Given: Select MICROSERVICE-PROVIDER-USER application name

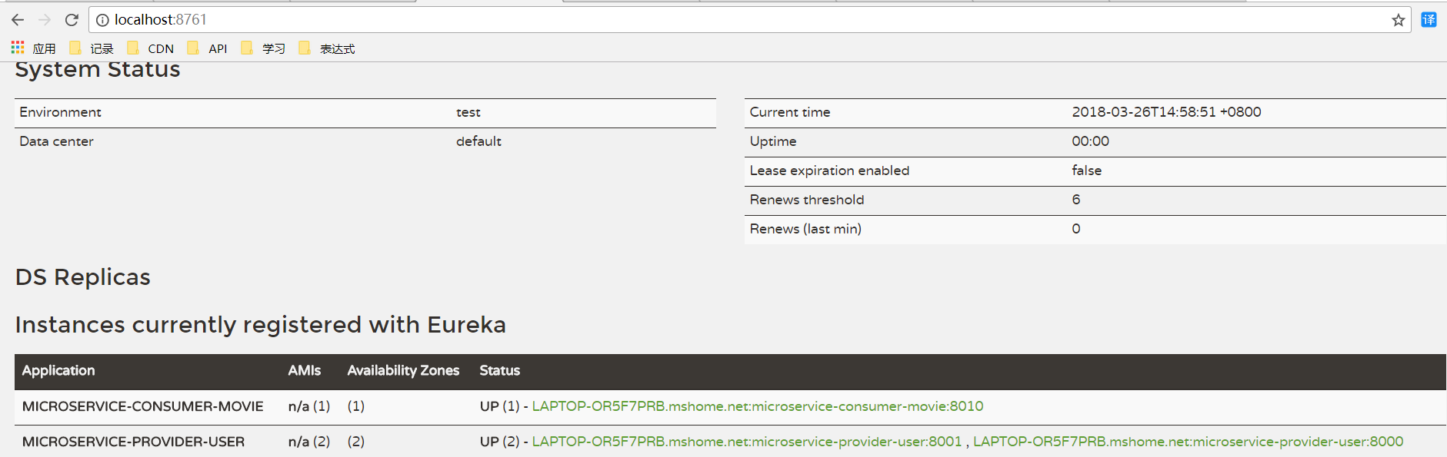Looking at the screenshot, I should (x=134, y=442).
